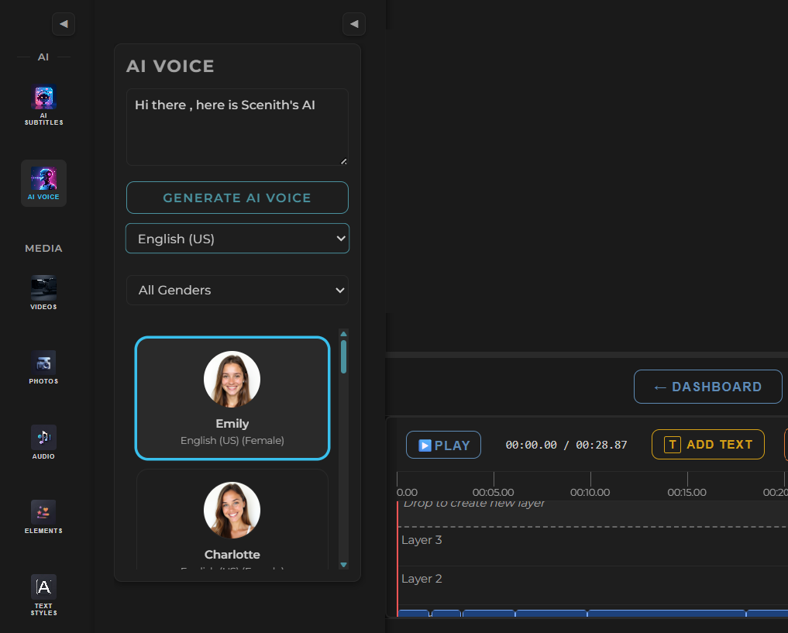Click the 00:05.00 mark on timeline ruler
The image size is (788, 633).
point(494,492)
